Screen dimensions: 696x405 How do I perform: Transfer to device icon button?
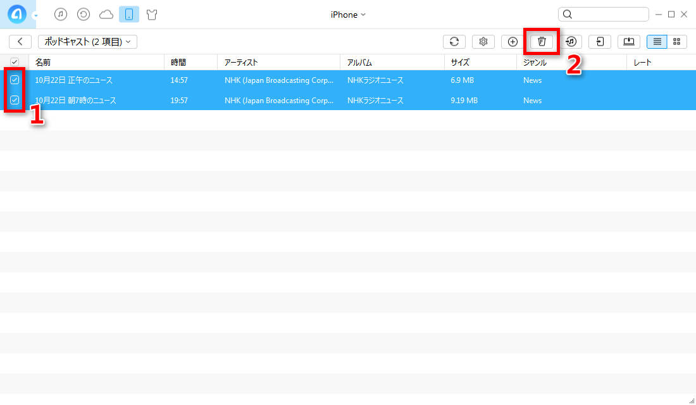pyautogui.click(x=600, y=41)
